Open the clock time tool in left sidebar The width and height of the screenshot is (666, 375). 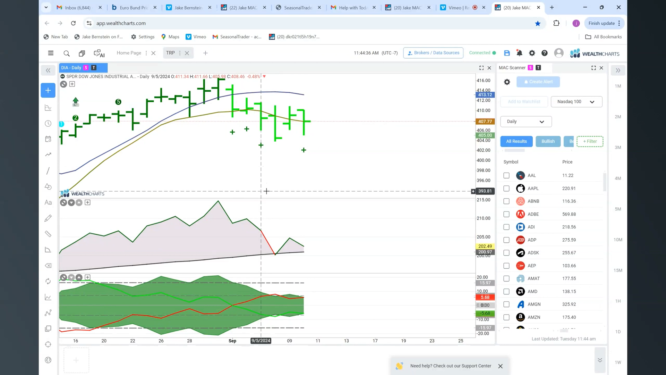(48, 124)
